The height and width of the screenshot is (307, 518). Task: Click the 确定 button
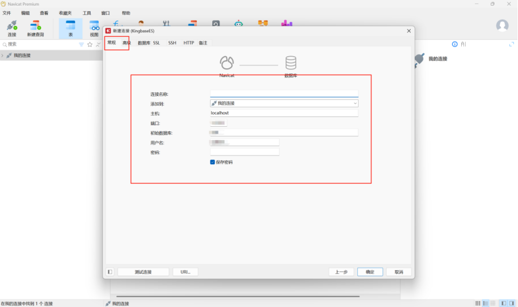[x=370, y=272]
